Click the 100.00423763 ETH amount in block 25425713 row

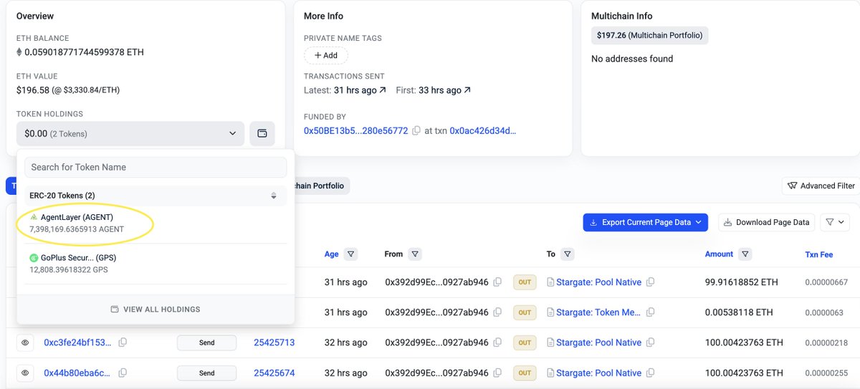pyautogui.click(x=745, y=342)
